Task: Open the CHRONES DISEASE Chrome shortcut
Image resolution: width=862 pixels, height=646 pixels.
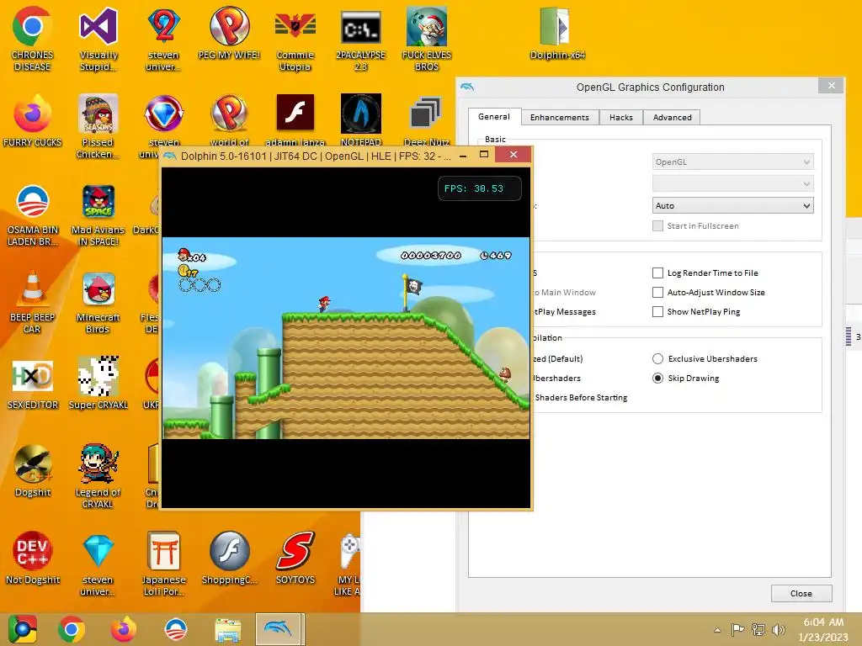Action: click(x=32, y=39)
